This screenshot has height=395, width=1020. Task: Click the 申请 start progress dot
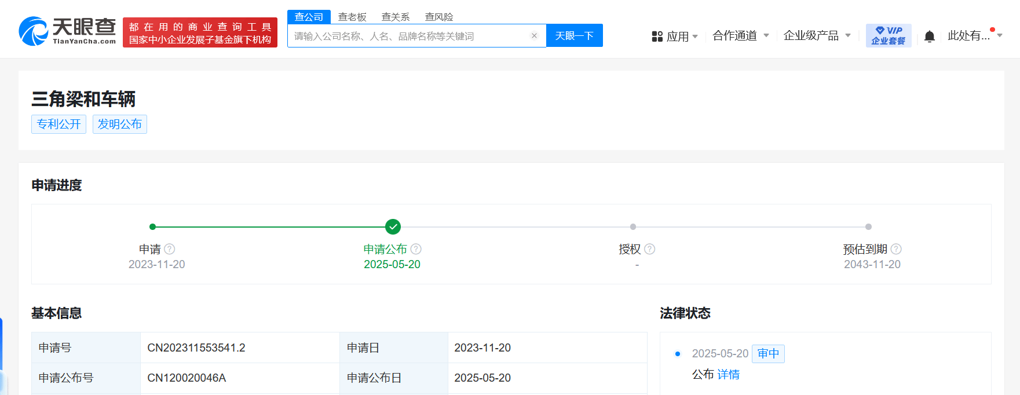click(152, 227)
